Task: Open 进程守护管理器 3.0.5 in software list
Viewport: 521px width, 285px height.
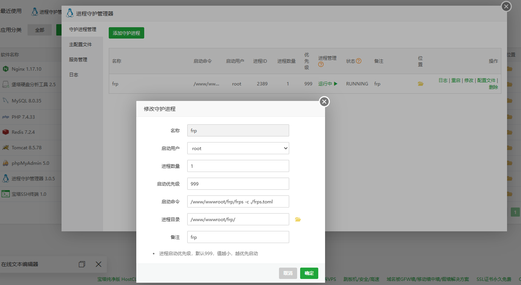Action: pos(33,178)
